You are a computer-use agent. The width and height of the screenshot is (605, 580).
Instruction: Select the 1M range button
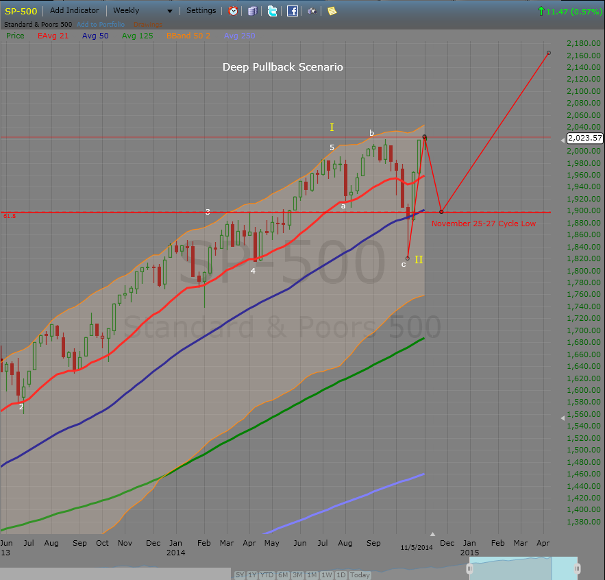point(312,575)
